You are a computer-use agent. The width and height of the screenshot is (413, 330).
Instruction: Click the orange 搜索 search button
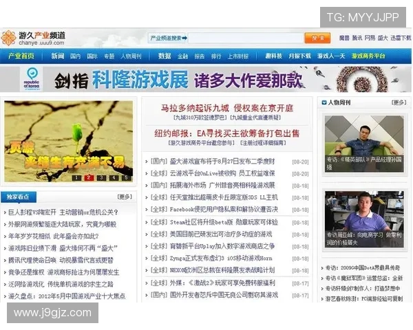point(317,38)
